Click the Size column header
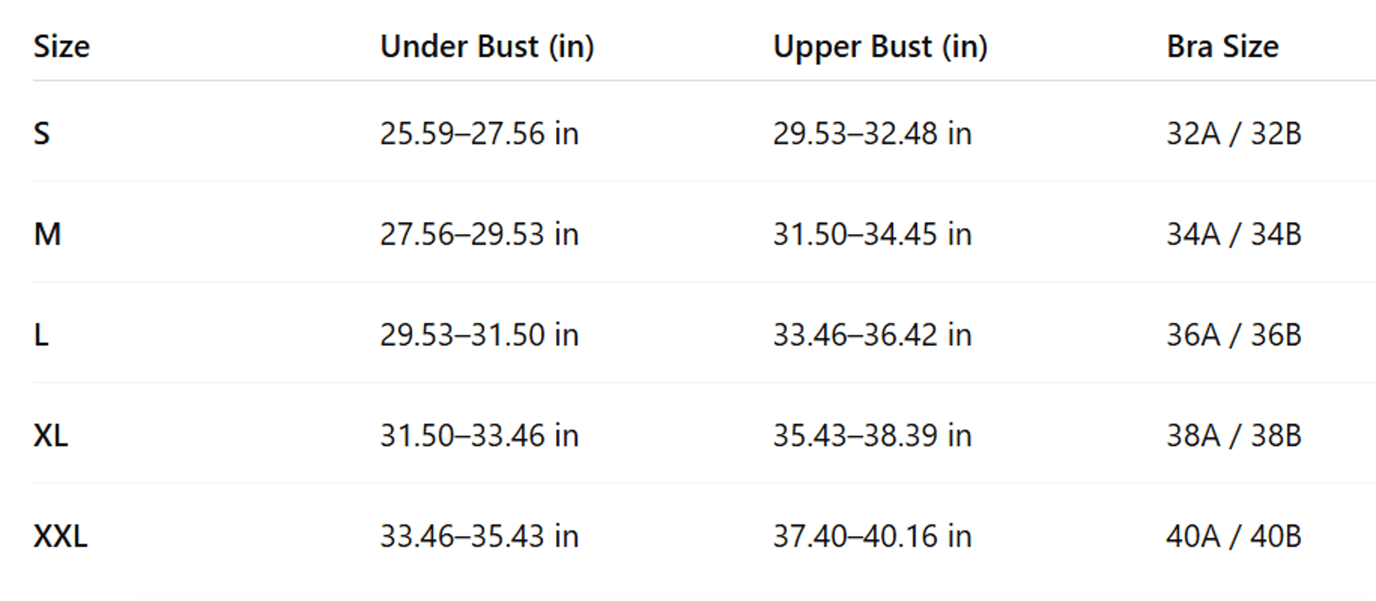 tap(61, 47)
